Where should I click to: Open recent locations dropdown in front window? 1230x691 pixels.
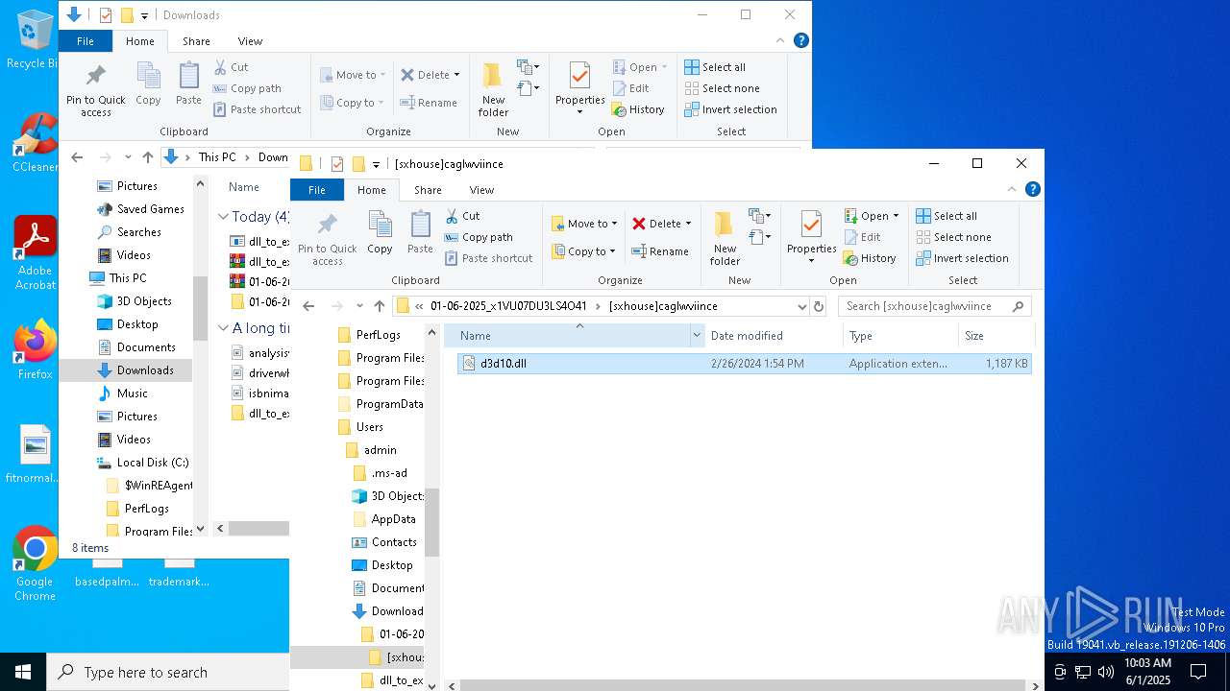(x=359, y=306)
